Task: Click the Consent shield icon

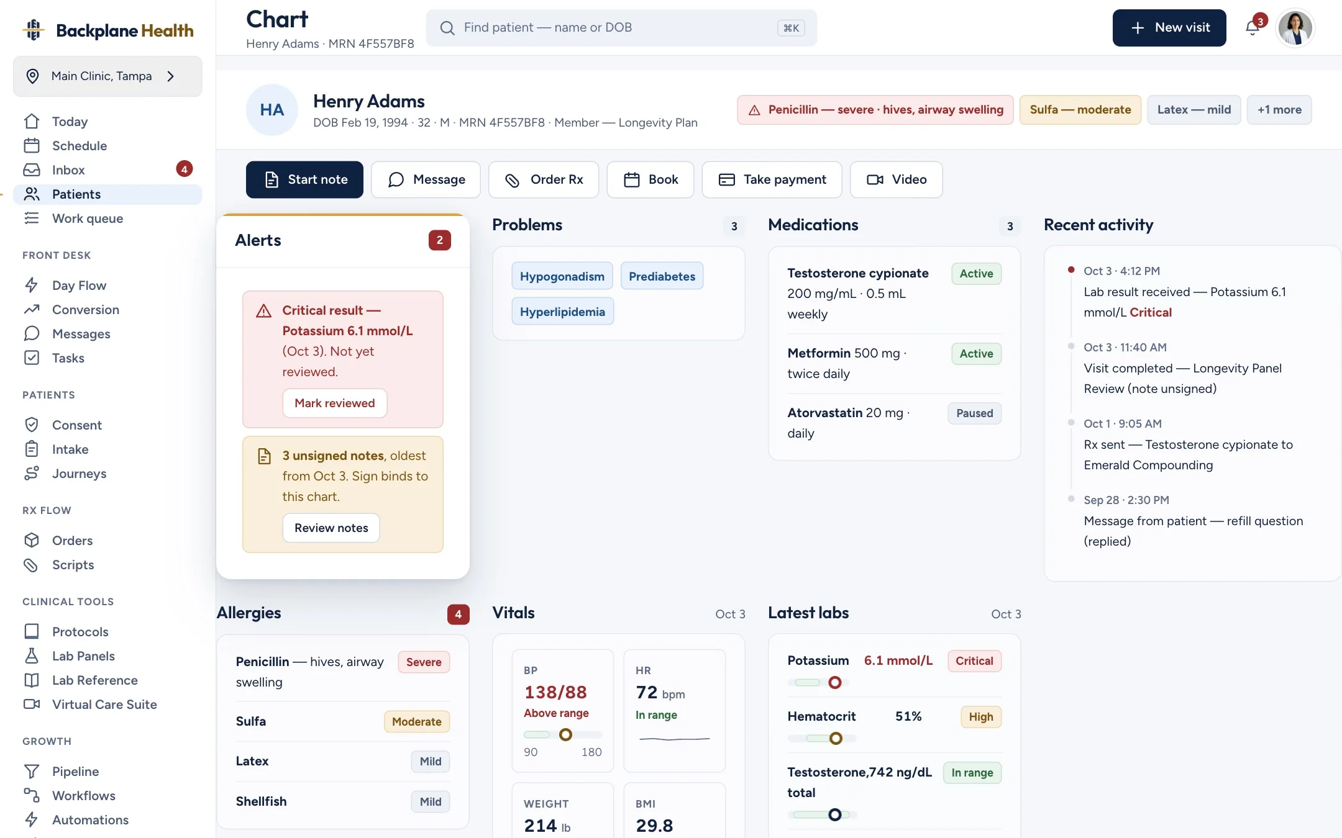Action: 32,425
